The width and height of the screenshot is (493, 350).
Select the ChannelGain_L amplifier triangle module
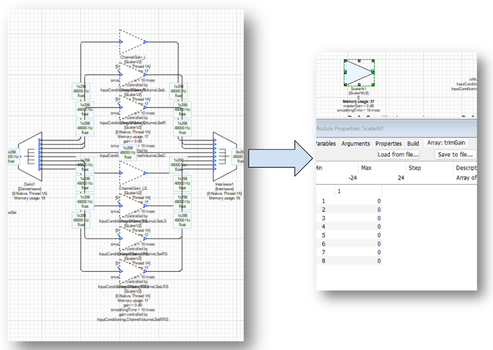point(133,42)
